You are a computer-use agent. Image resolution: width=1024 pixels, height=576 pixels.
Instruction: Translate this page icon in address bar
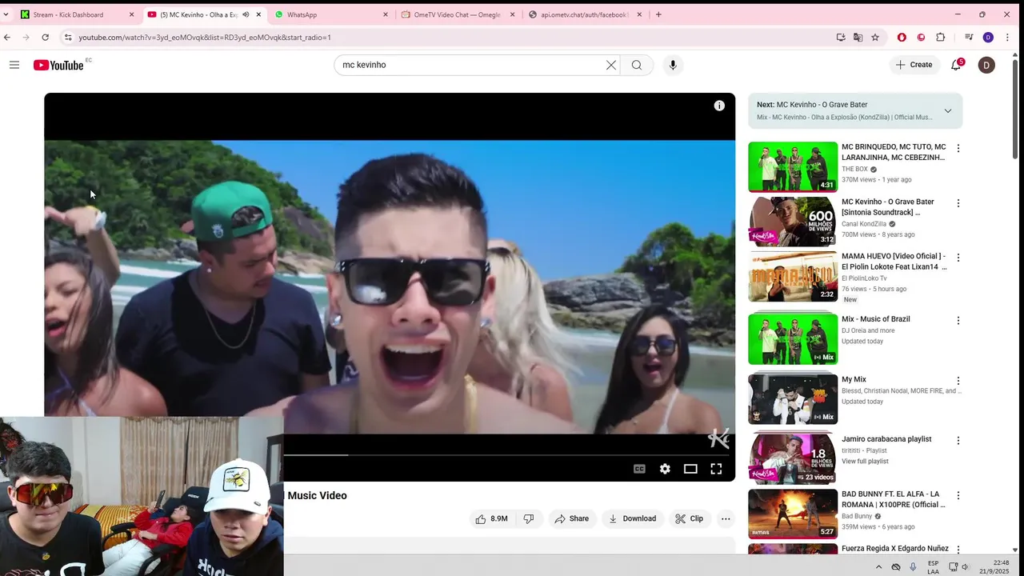pyautogui.click(x=858, y=38)
